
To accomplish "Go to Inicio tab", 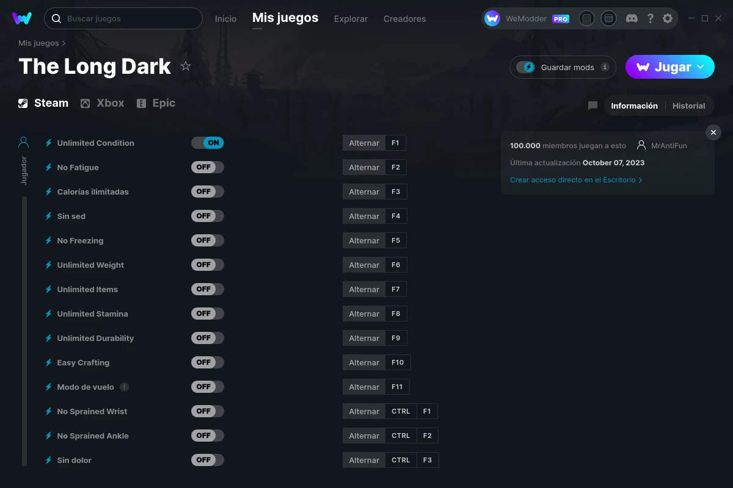I will 225,19.
